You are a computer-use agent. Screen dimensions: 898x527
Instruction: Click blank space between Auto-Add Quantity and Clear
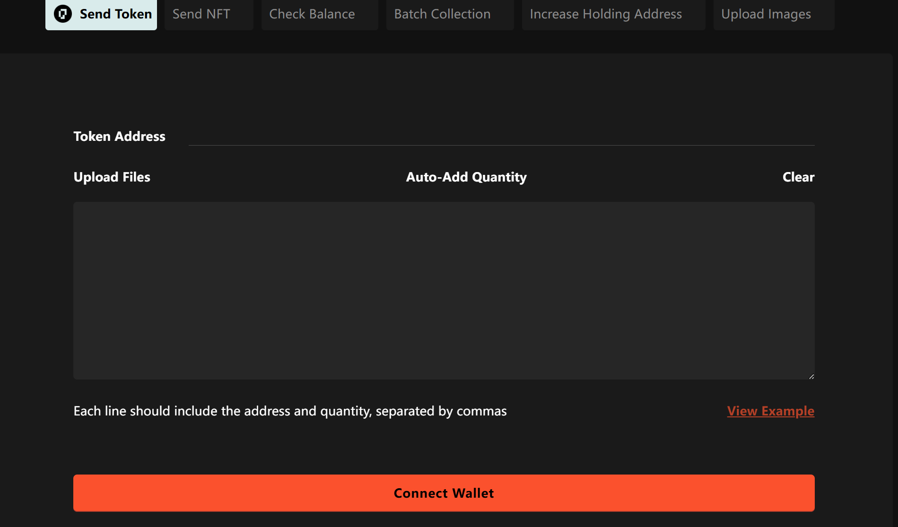point(654,177)
